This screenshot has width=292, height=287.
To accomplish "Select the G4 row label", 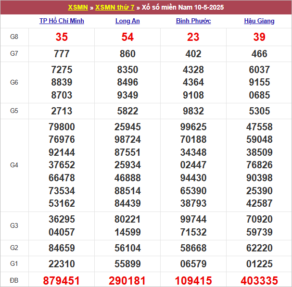I will [14, 165].
